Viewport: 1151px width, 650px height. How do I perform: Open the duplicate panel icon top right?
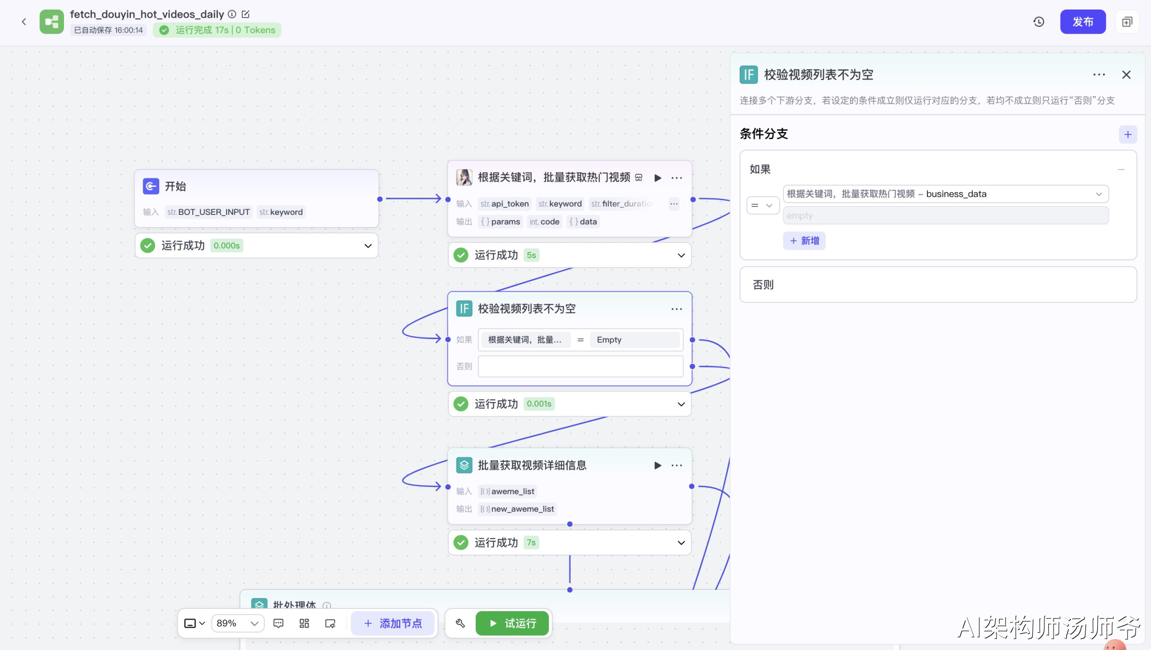tap(1127, 22)
